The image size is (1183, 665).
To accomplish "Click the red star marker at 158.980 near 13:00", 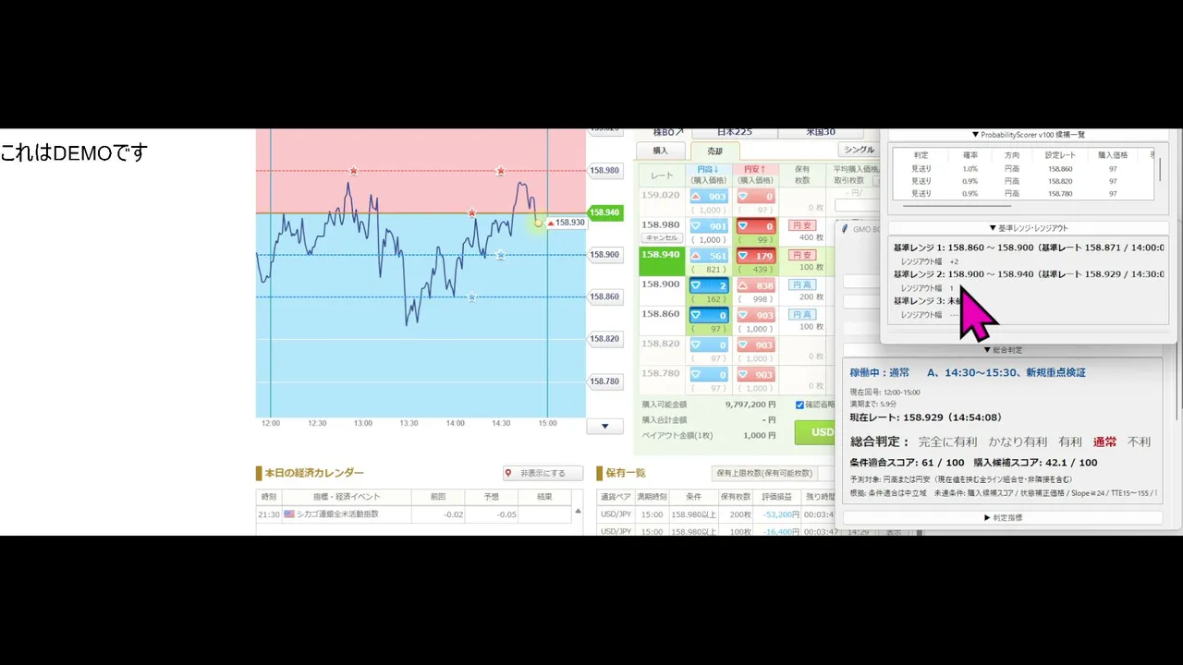I will (353, 171).
